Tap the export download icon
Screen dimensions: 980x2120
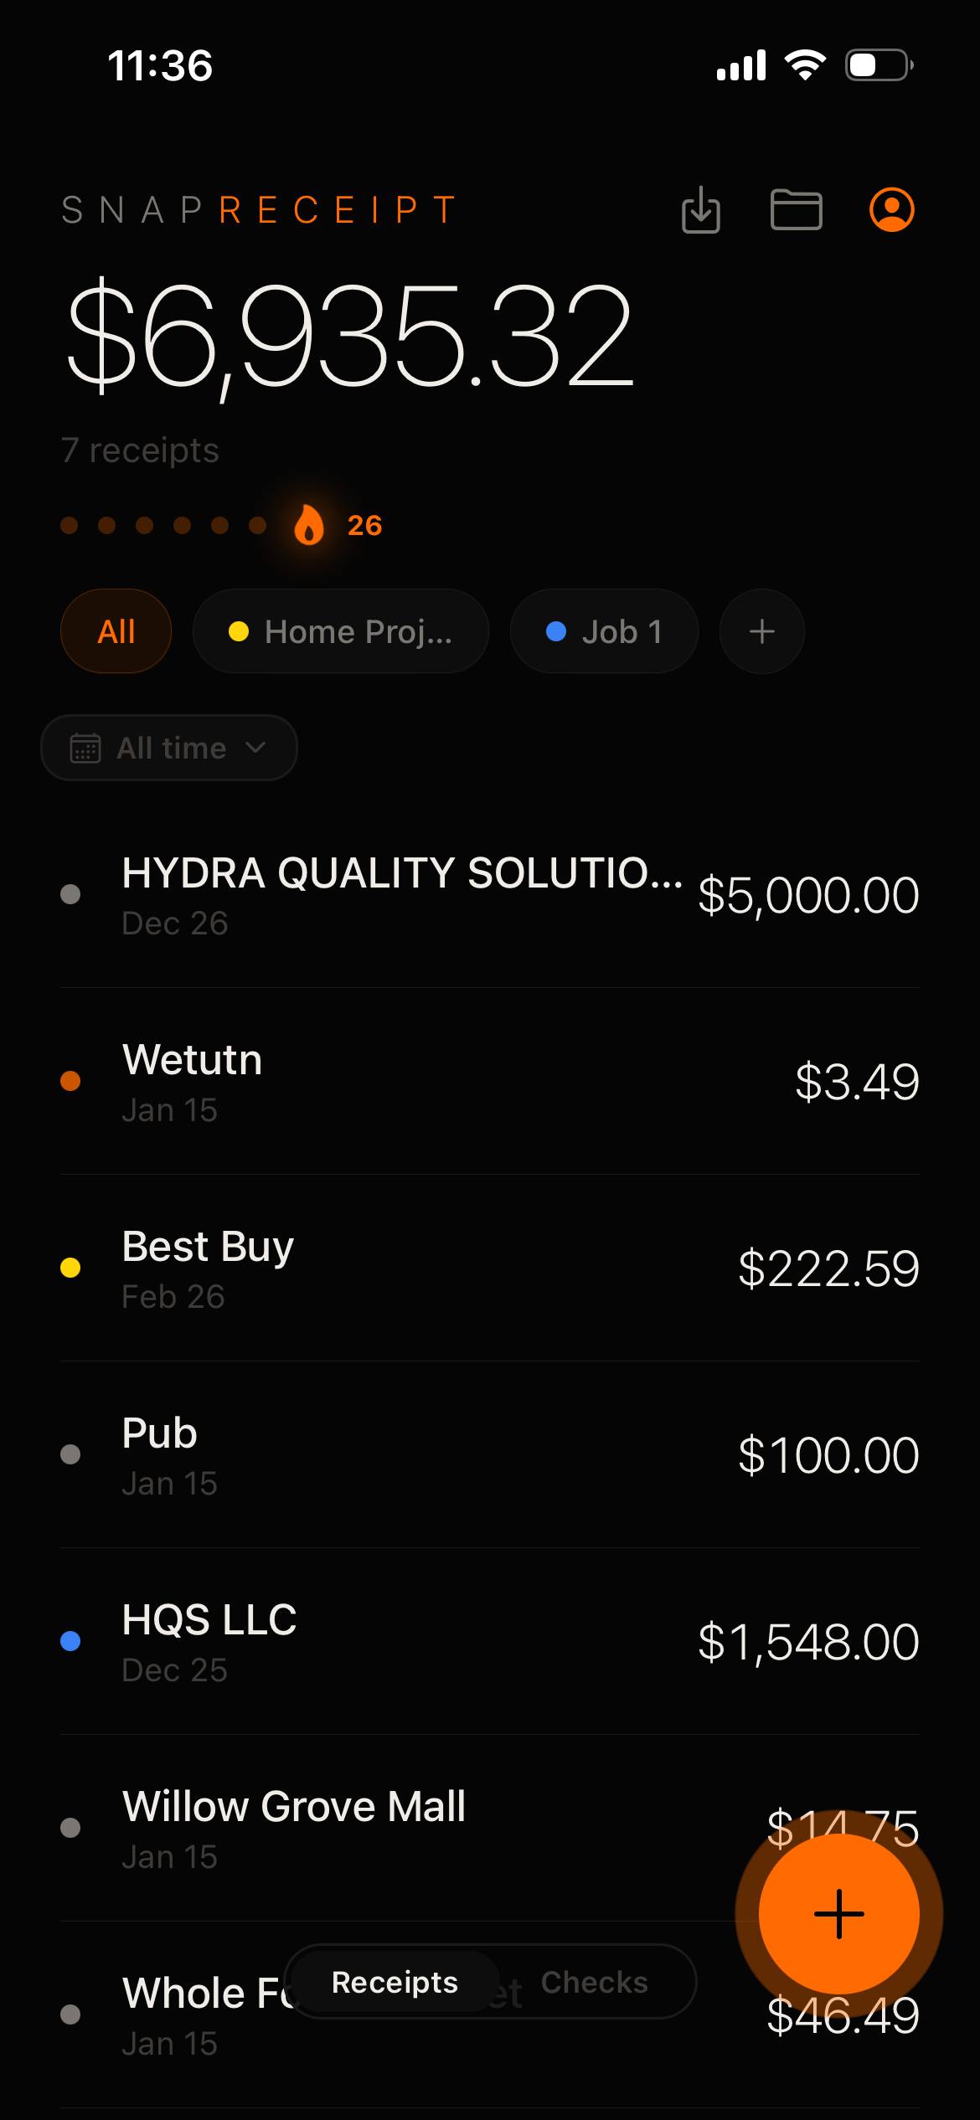[x=700, y=209]
